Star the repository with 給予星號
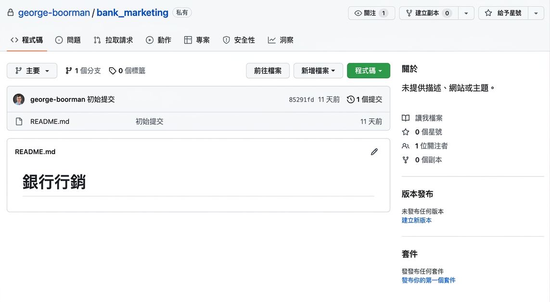The height and width of the screenshot is (302, 550). (503, 13)
